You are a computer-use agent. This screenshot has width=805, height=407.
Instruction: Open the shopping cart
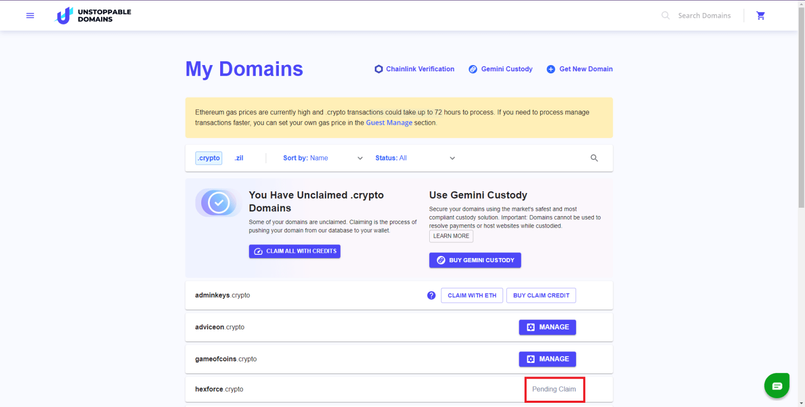[760, 15]
